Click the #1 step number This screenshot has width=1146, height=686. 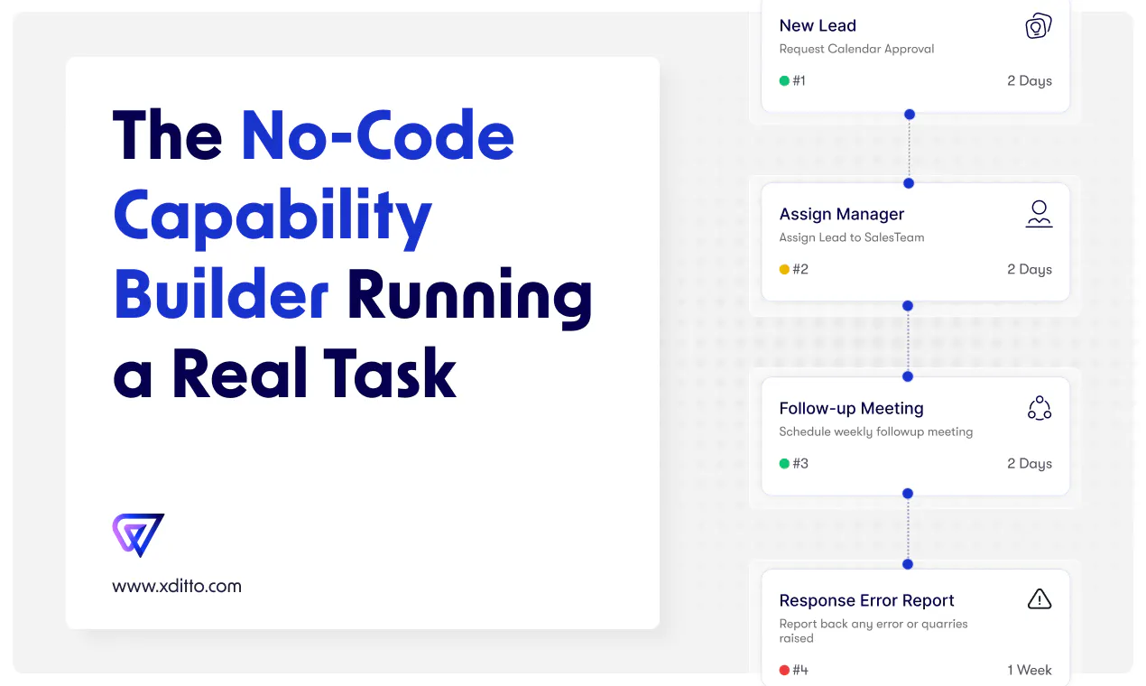coord(799,80)
